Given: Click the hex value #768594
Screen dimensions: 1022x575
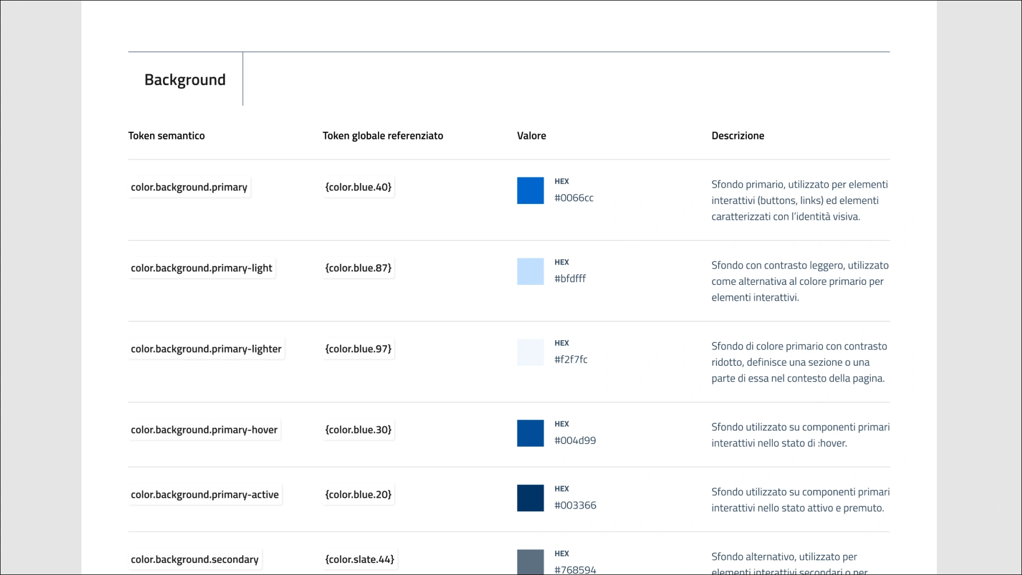Looking at the screenshot, I should pos(575,570).
